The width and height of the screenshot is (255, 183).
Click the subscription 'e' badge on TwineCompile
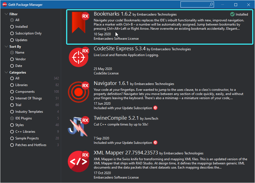(x=155, y=142)
